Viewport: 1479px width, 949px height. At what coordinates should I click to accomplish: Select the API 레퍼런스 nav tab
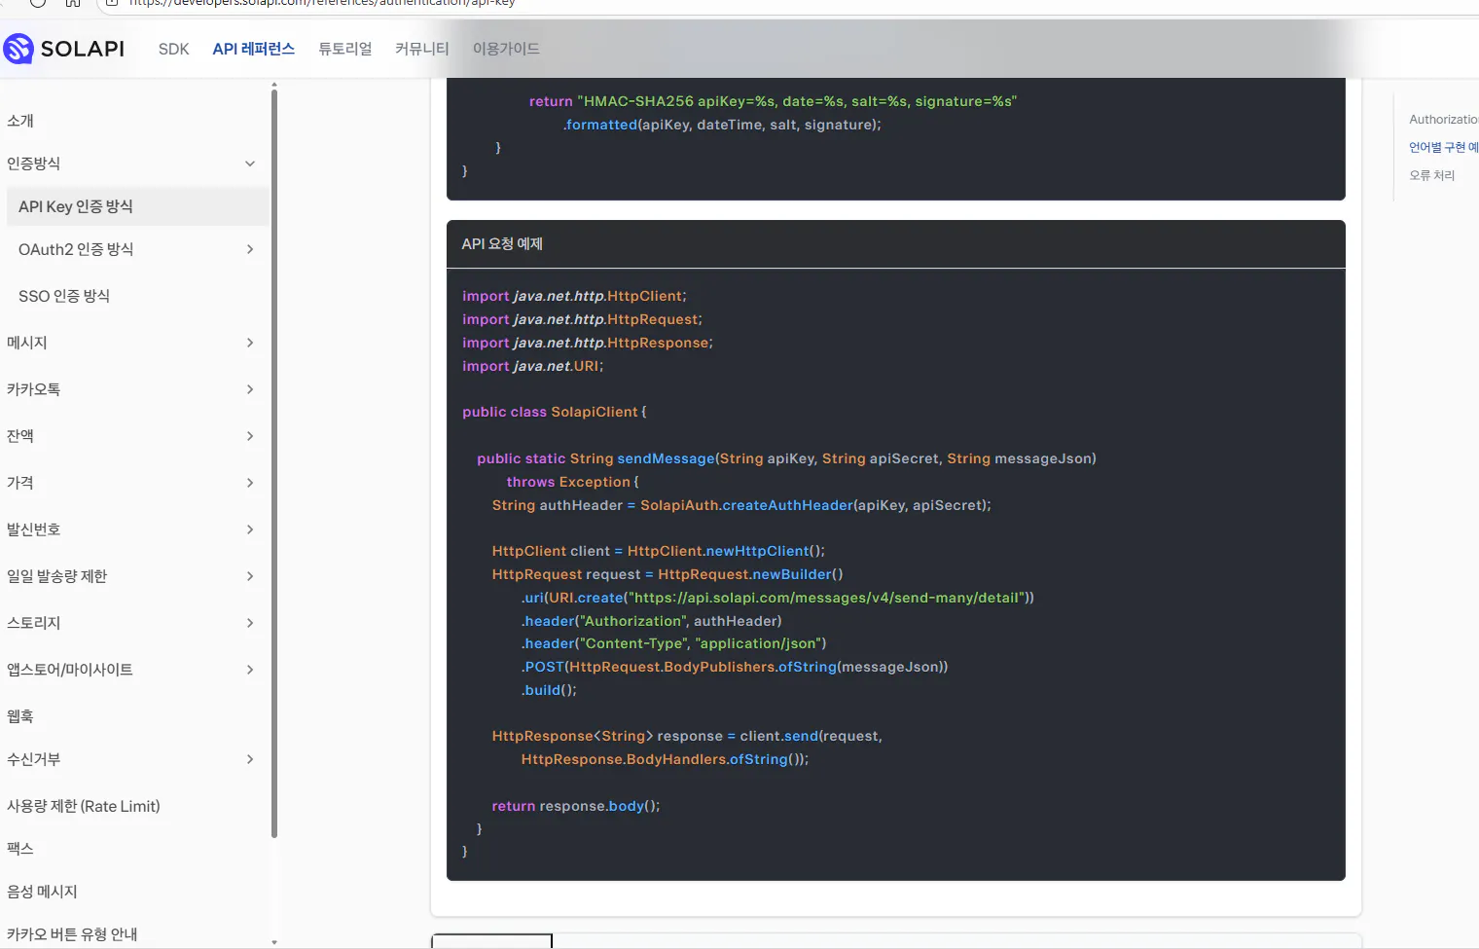pos(253,49)
